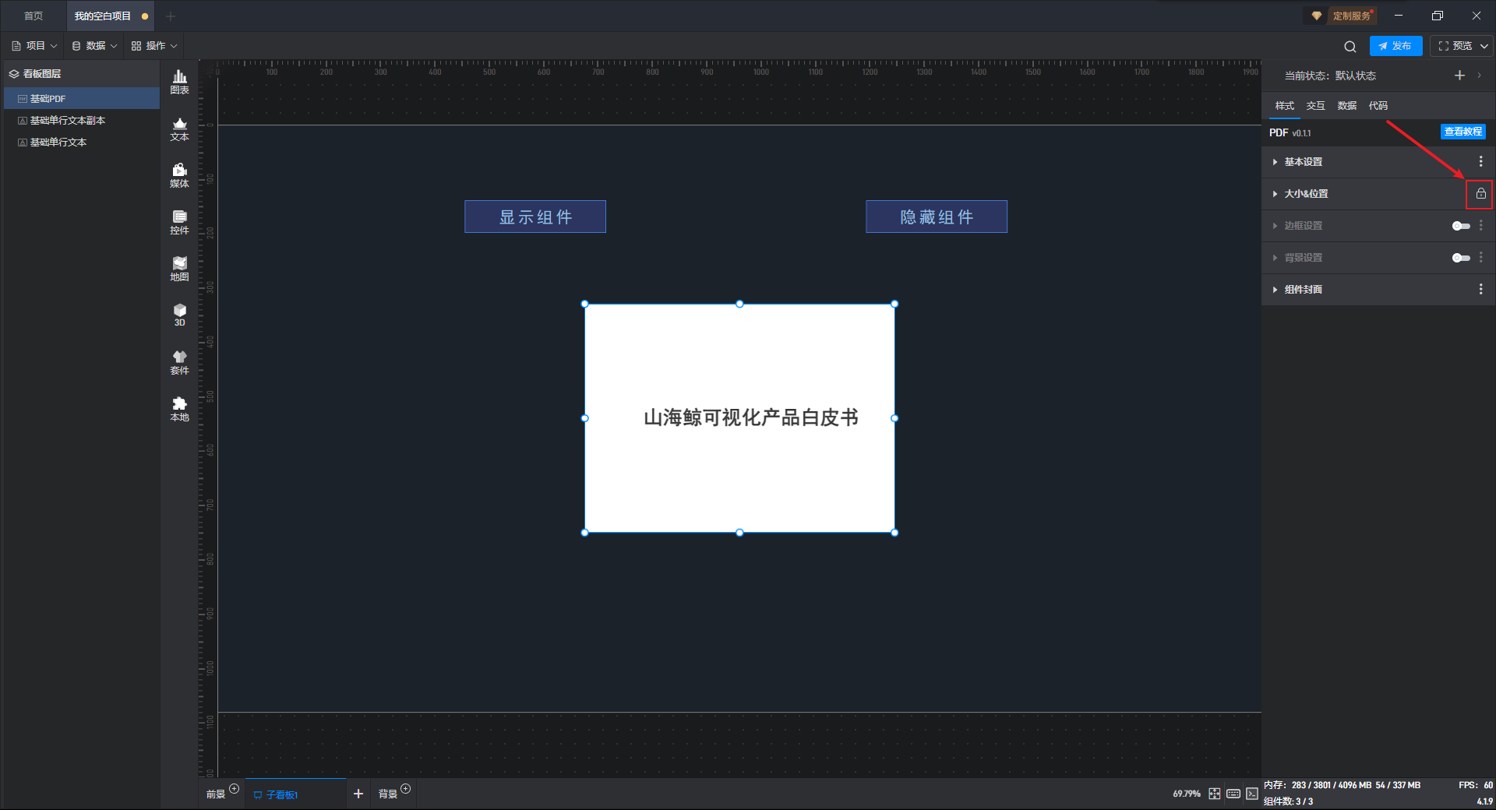Switch to the 数据 tab in right panel
Screen dimensions: 1496x810
1347,106
